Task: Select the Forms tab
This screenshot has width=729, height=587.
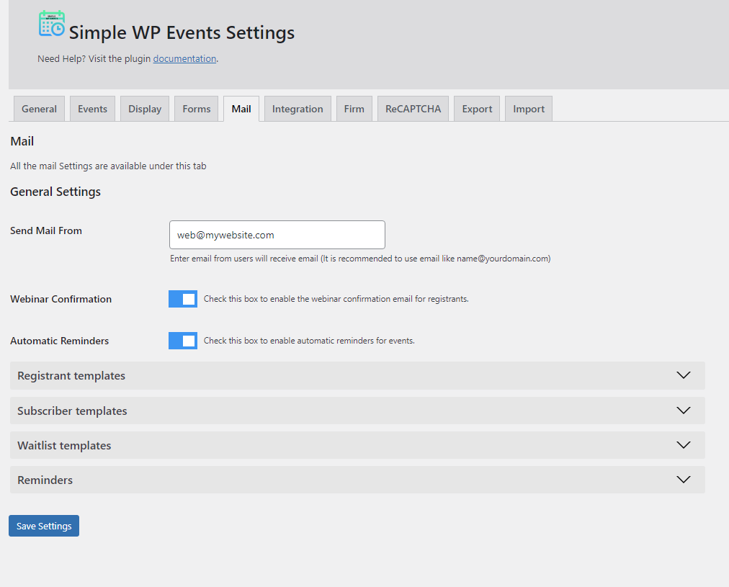Action: [x=196, y=109]
